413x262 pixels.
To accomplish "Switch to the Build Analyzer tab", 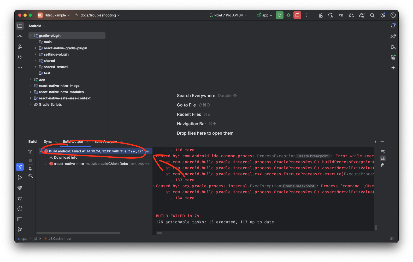I will tap(106, 141).
